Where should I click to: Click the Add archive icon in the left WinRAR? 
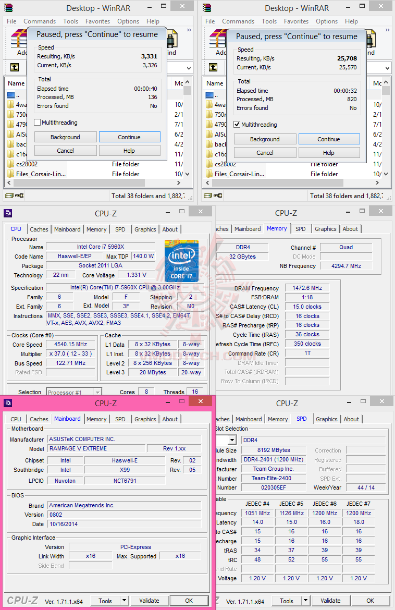point(18,39)
